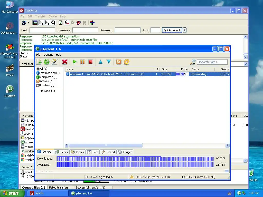
Task: Click the torrent list scroll right arrow
Action: point(228,145)
